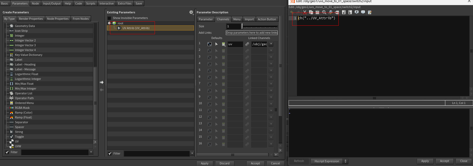
Task: Open Create Parameters filter dropdown arrow
Action: (x=91, y=152)
